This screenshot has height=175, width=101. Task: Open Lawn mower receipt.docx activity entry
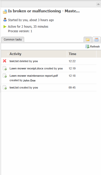36,68
